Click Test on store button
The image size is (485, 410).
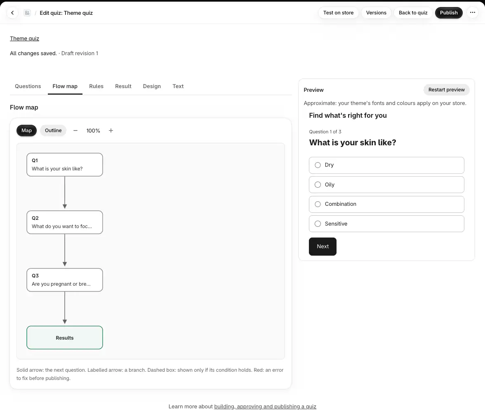pyautogui.click(x=338, y=13)
